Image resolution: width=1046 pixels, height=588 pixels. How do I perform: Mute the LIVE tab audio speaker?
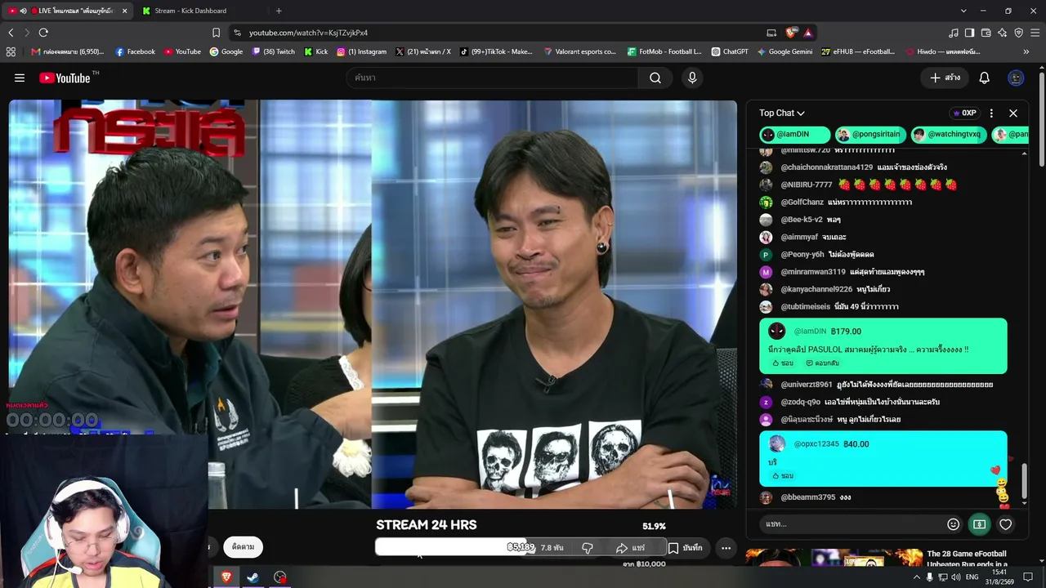click(x=23, y=11)
